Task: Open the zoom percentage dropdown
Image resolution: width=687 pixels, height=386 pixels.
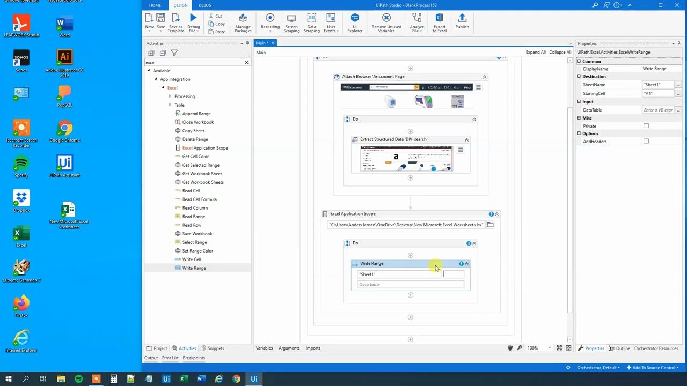Action: pos(549,348)
